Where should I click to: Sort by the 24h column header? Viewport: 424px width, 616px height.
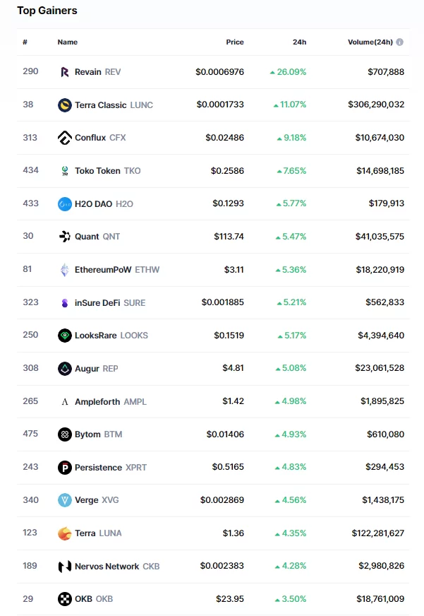pos(299,42)
